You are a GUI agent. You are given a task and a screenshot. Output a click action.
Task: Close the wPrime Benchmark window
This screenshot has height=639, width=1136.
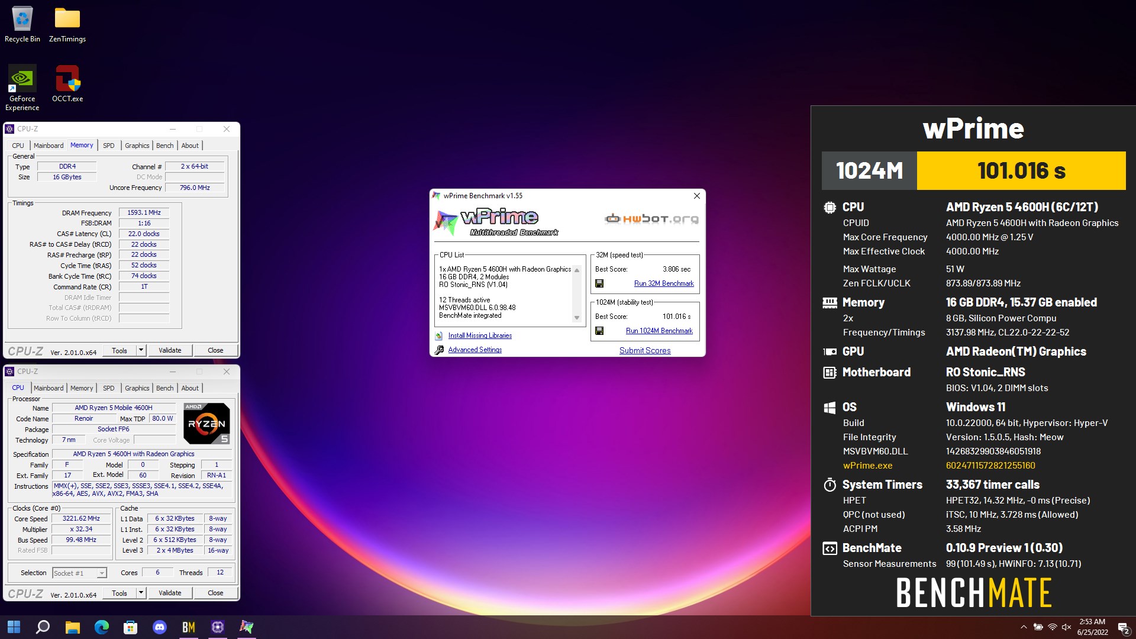tap(696, 196)
